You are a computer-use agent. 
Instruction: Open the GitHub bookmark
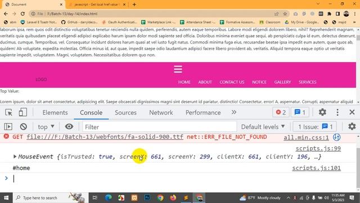[80, 22]
